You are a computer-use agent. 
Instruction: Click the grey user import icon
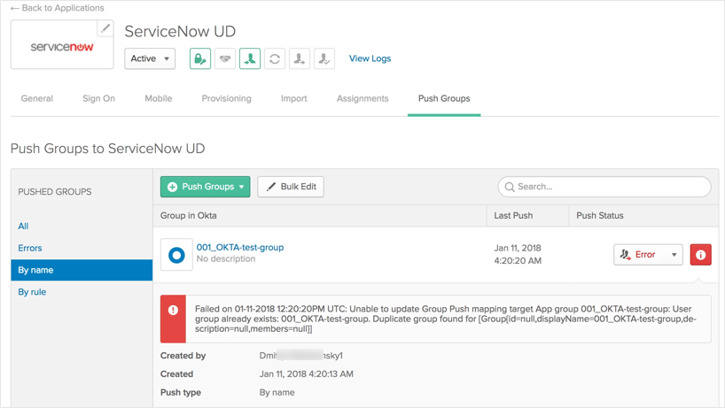point(300,58)
